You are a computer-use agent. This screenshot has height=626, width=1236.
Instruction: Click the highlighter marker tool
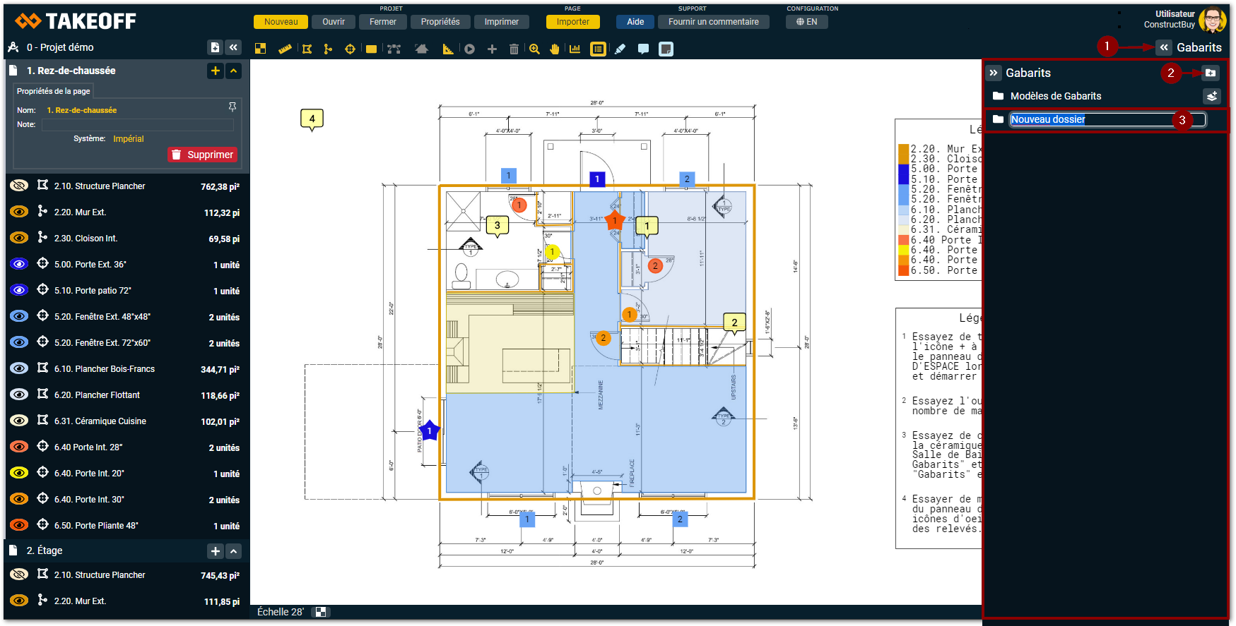[x=620, y=49]
